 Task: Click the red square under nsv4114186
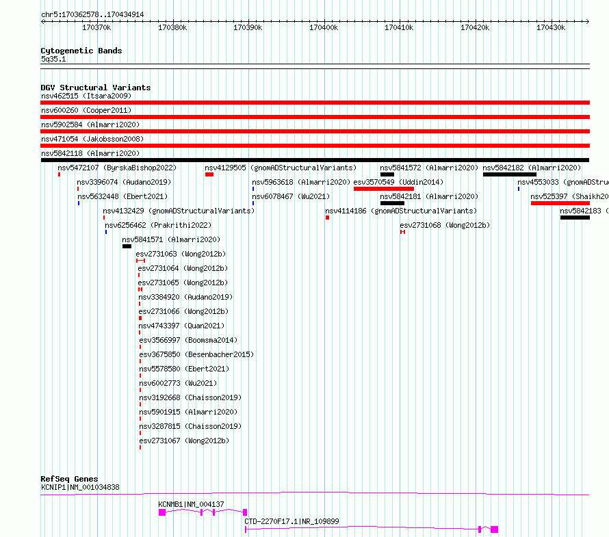point(327,218)
